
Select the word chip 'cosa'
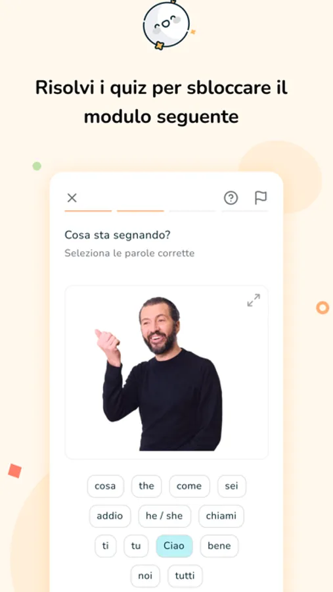pyautogui.click(x=105, y=486)
